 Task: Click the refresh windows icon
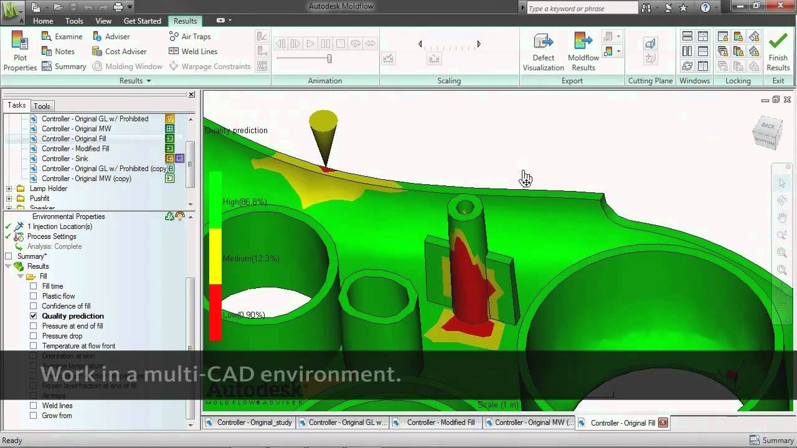coord(687,67)
